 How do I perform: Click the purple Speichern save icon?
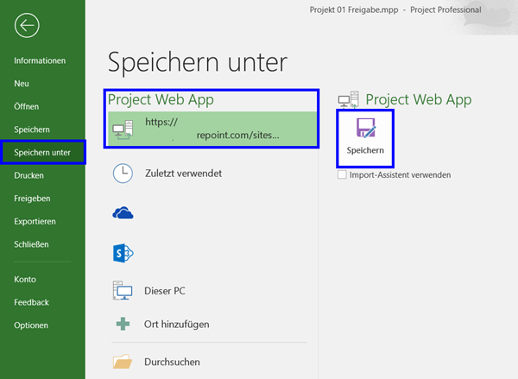[366, 130]
